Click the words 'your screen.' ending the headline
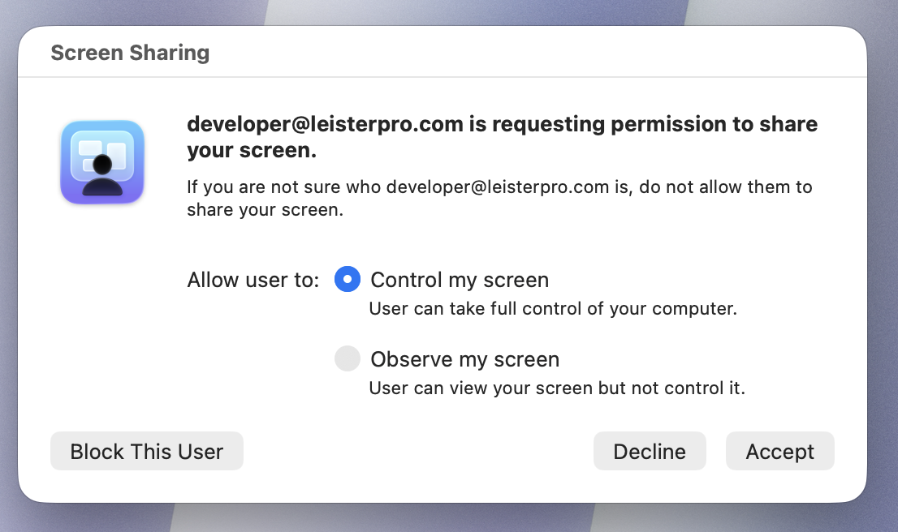The height and width of the screenshot is (532, 898). [252, 151]
